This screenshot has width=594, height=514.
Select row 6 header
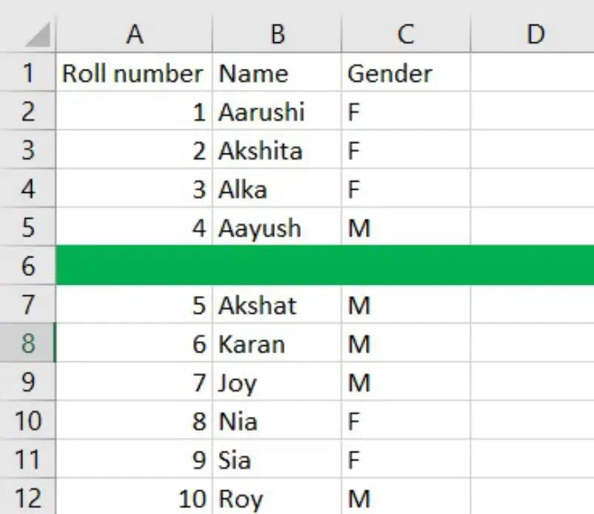(x=28, y=266)
